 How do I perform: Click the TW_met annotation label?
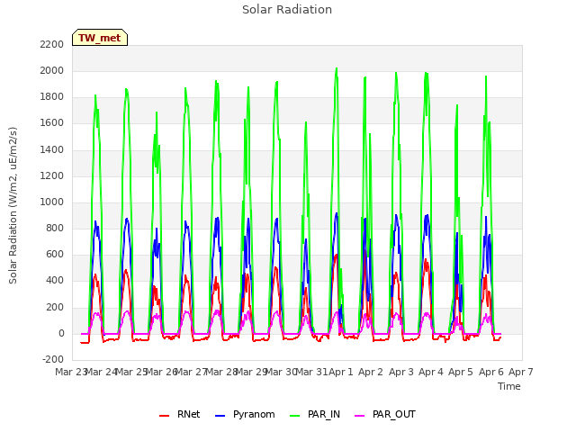100,38
